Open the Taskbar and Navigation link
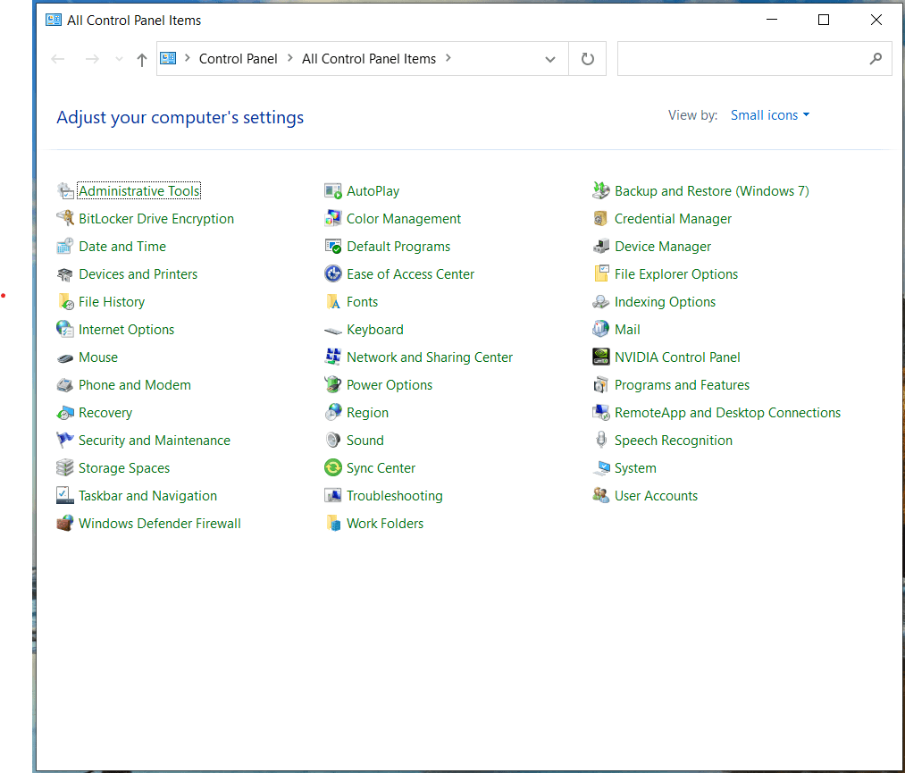Image resolution: width=905 pixels, height=773 pixels. (x=147, y=496)
